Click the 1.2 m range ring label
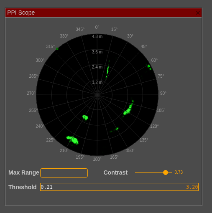This screenshot has height=213, width=212. (x=97, y=82)
